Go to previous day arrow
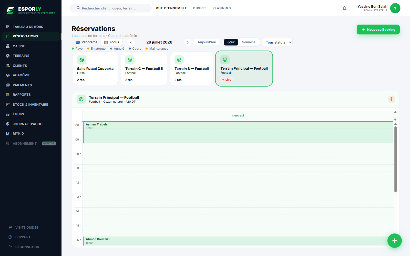 point(131,42)
